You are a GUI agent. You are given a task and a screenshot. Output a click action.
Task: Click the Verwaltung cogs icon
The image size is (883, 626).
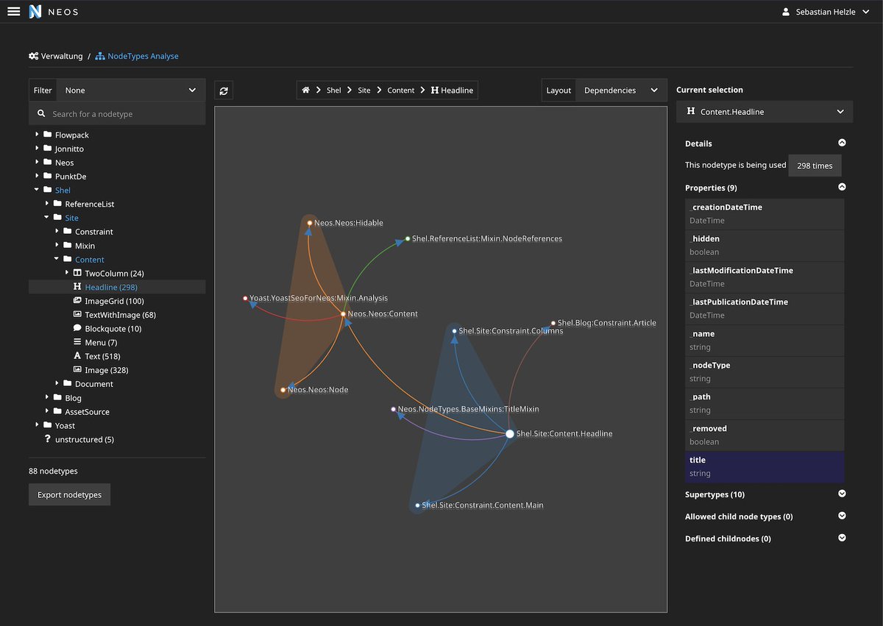[33, 56]
